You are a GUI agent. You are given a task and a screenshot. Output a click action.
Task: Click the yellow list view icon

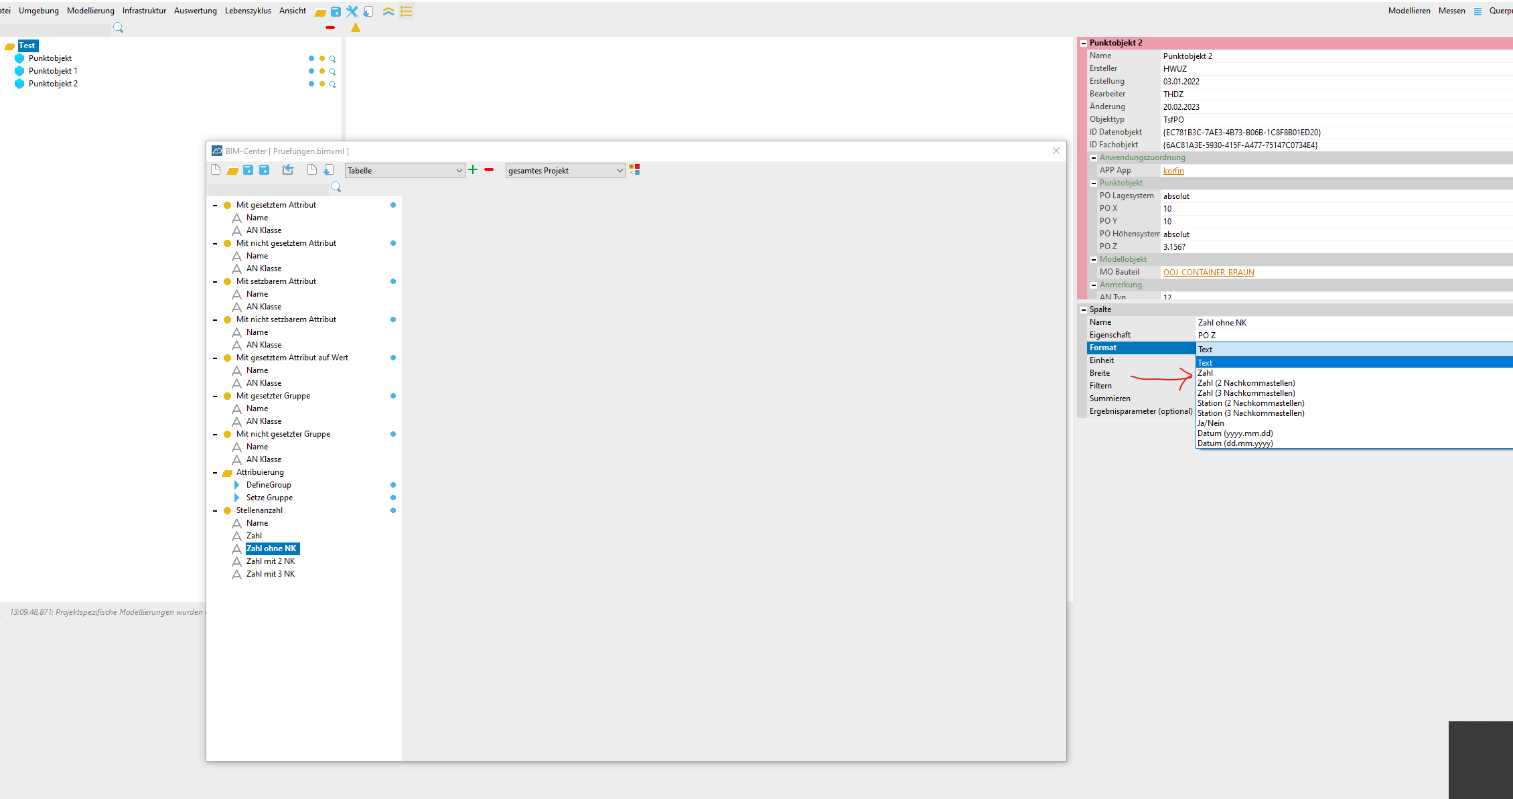pyautogui.click(x=407, y=11)
